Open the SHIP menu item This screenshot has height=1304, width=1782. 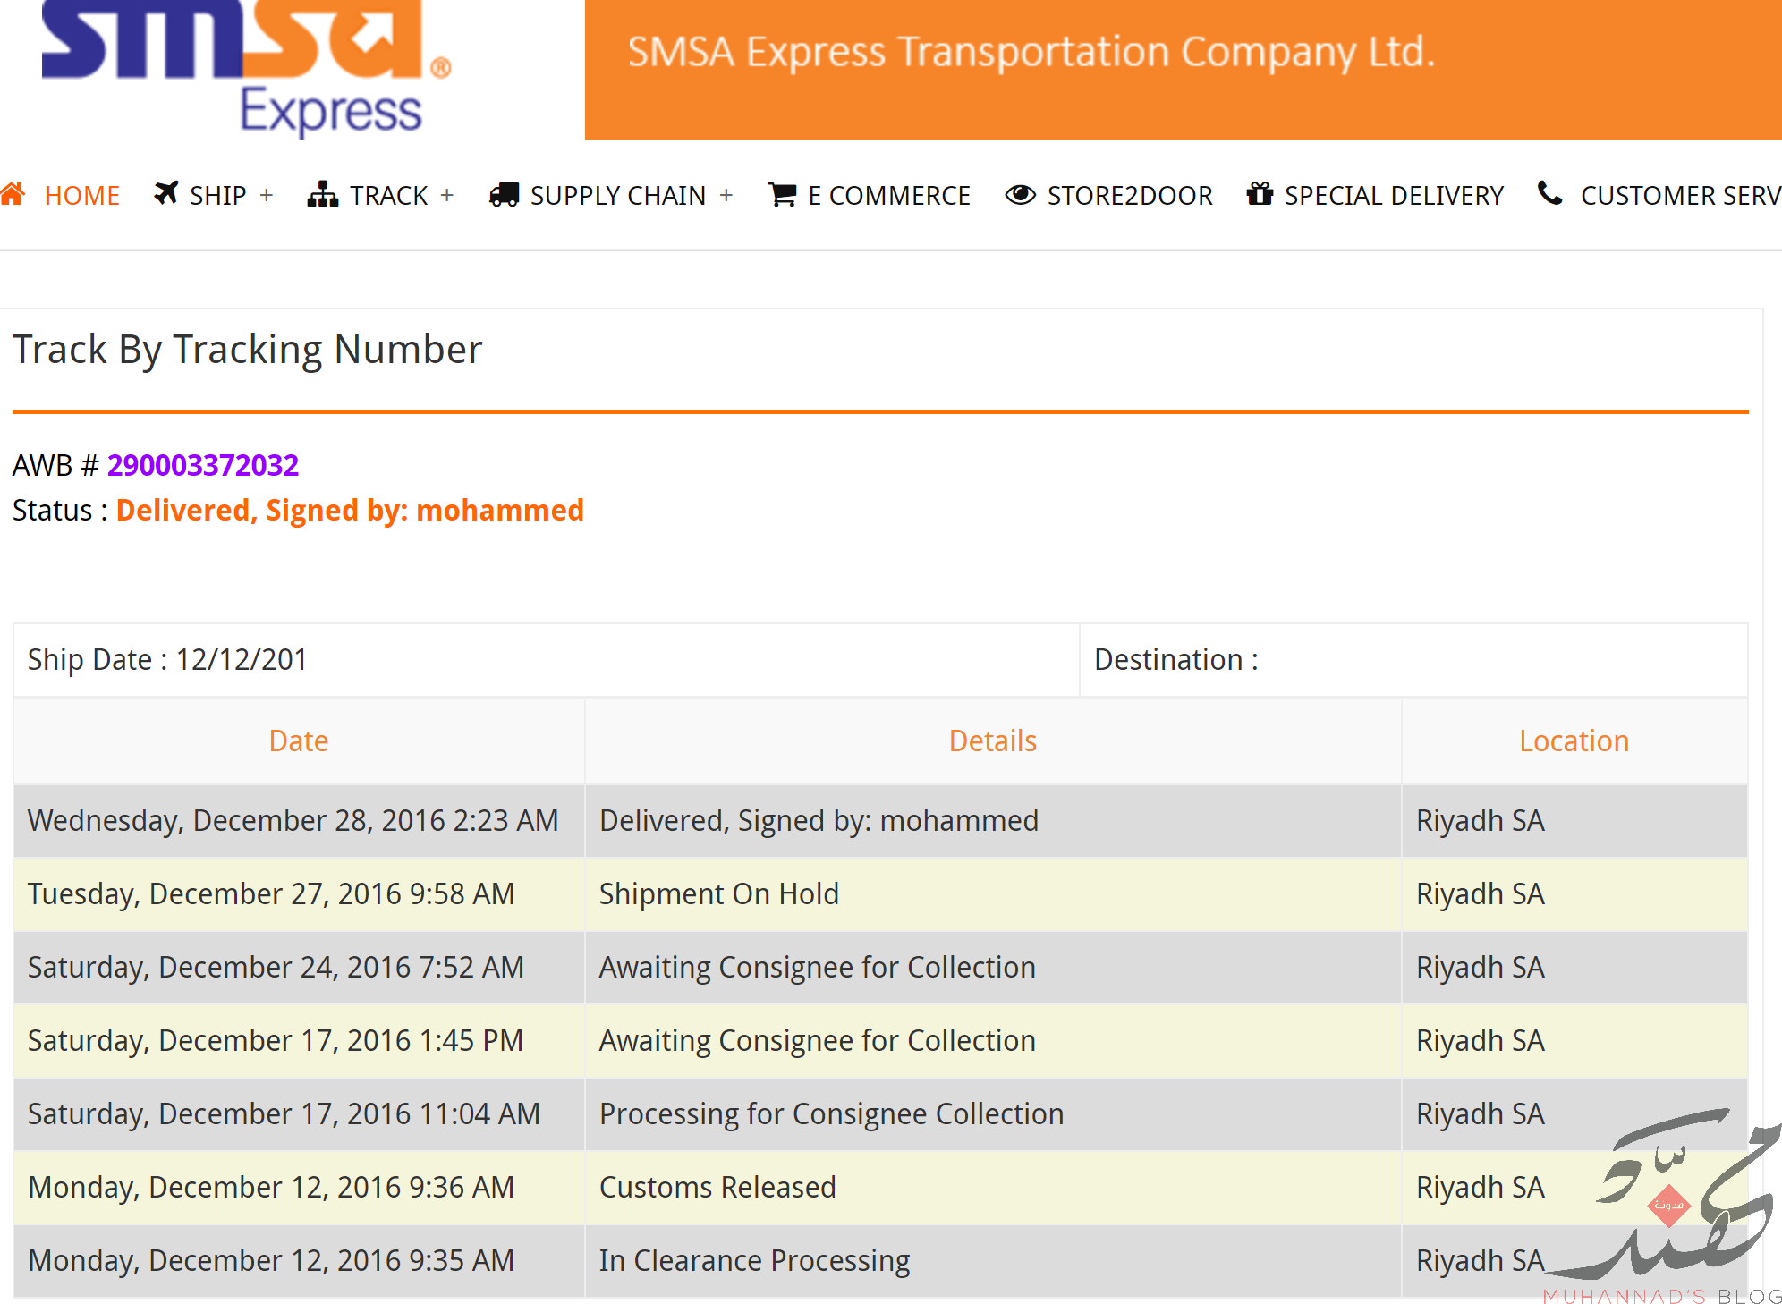tap(217, 195)
